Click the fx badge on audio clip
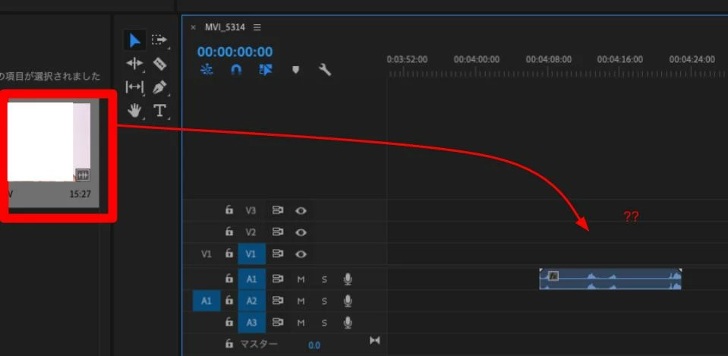The image size is (728, 356). [553, 276]
